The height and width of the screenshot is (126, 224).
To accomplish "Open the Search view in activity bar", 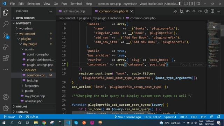I will pyautogui.click(x=6, y=24).
